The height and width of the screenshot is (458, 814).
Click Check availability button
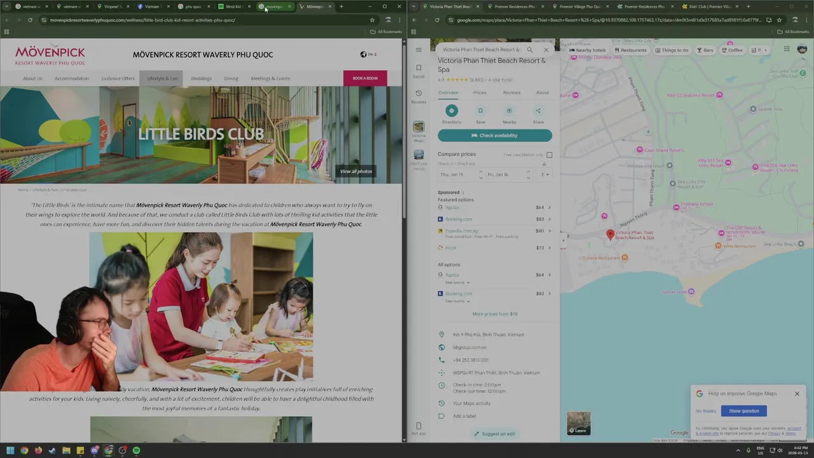coord(495,135)
